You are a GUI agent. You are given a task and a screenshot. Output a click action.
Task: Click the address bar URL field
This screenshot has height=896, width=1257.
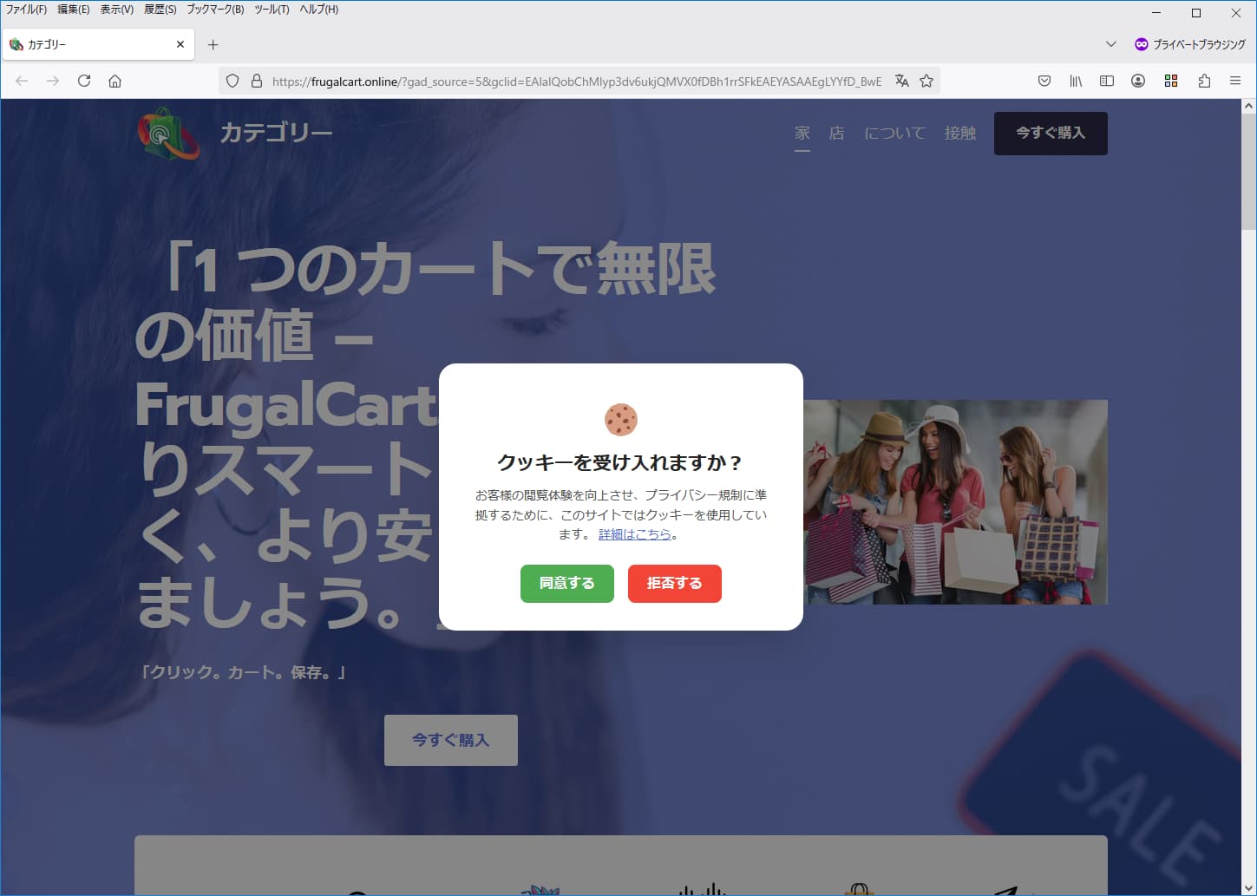click(x=576, y=81)
